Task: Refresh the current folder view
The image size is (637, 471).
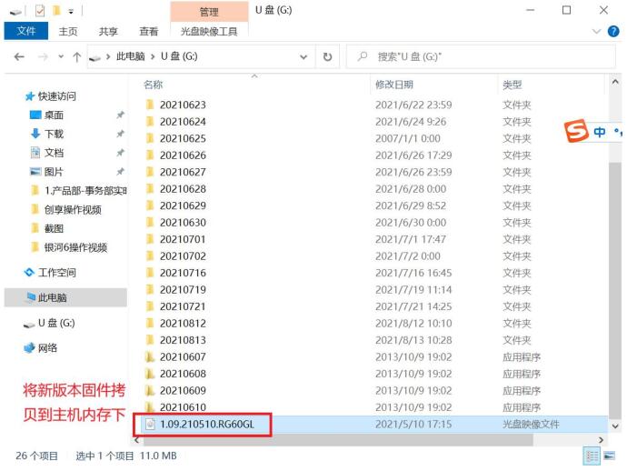Action: pos(327,57)
